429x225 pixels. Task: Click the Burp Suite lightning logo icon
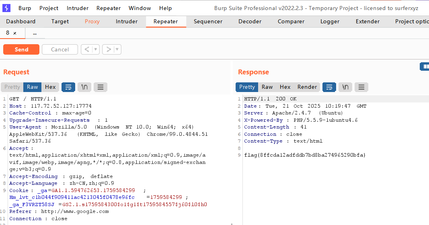tap(6, 8)
